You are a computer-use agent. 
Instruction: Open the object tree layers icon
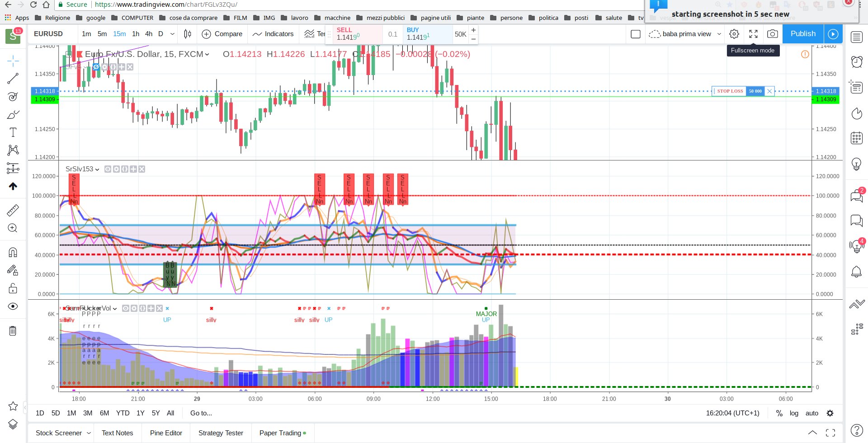[13, 424]
